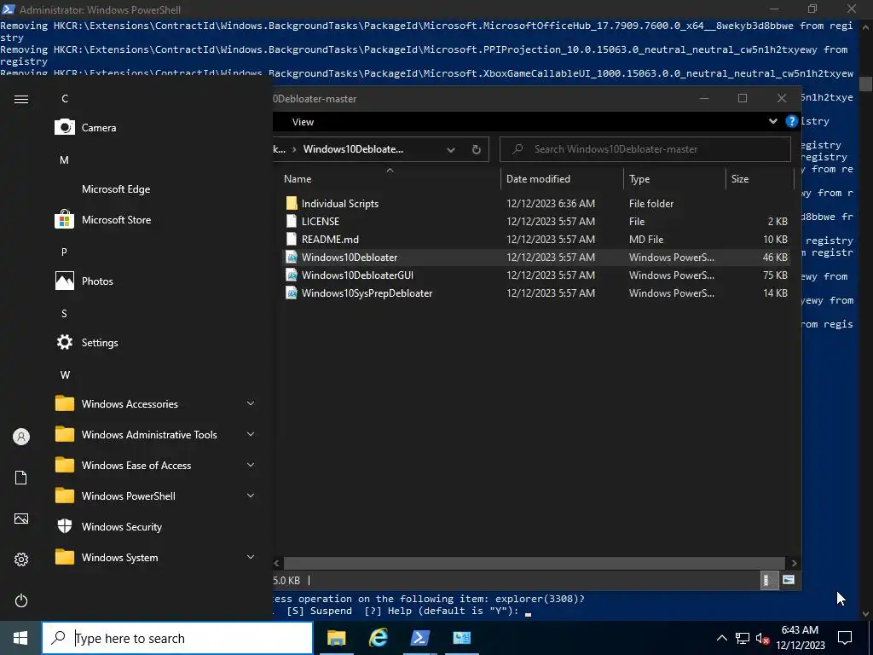Jump to letter C app group

pos(65,99)
